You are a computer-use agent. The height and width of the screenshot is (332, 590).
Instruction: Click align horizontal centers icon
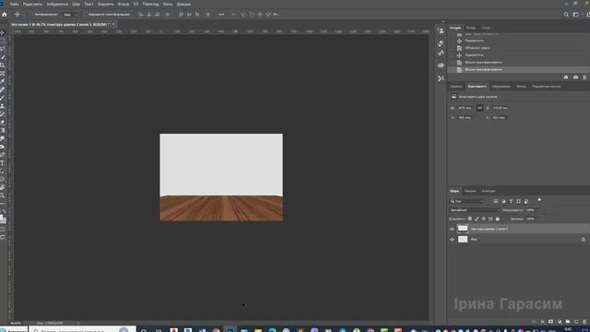pos(149,15)
